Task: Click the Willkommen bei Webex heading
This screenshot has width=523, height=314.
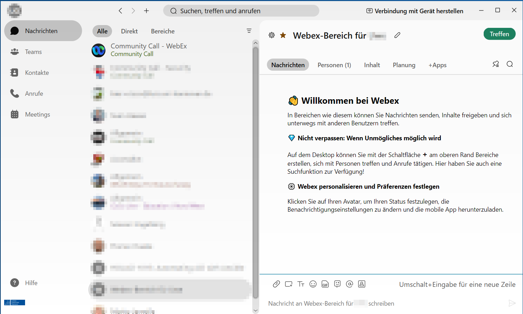Action: pyautogui.click(x=350, y=101)
